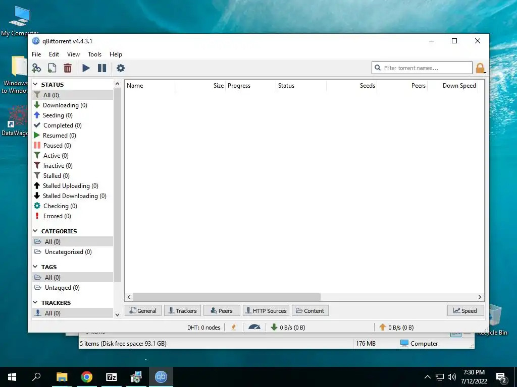The image size is (517, 387).
Task: Click sidebar scroll down arrow
Action: [117, 314]
